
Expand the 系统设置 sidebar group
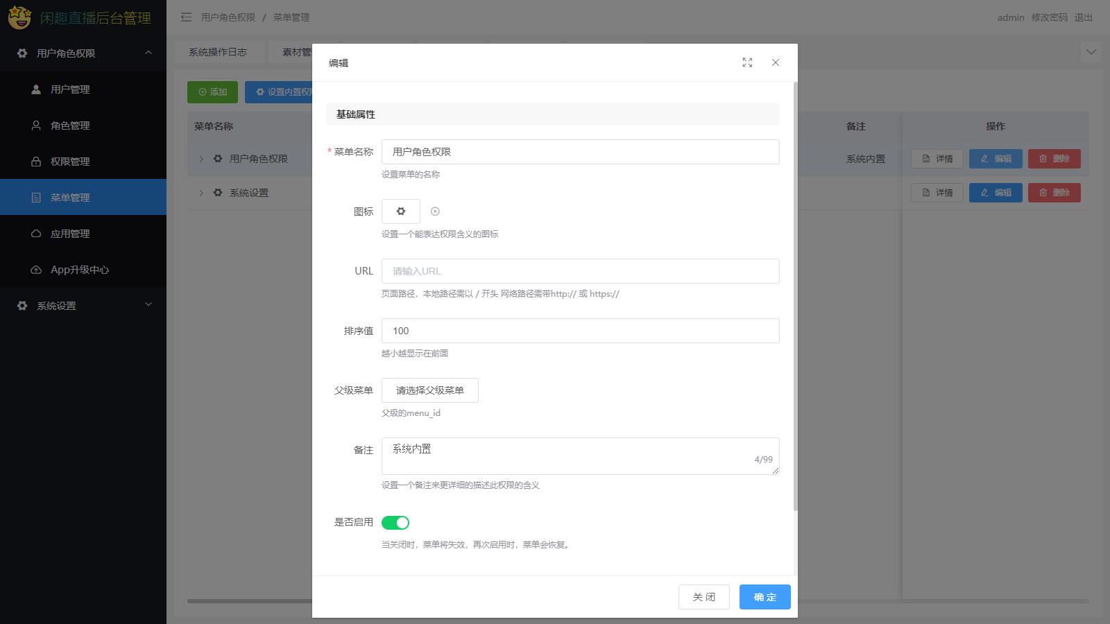[83, 306]
